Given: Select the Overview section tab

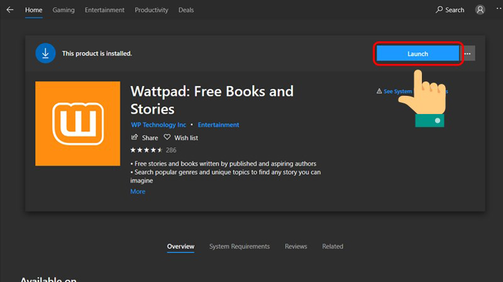Looking at the screenshot, I should click(x=180, y=246).
